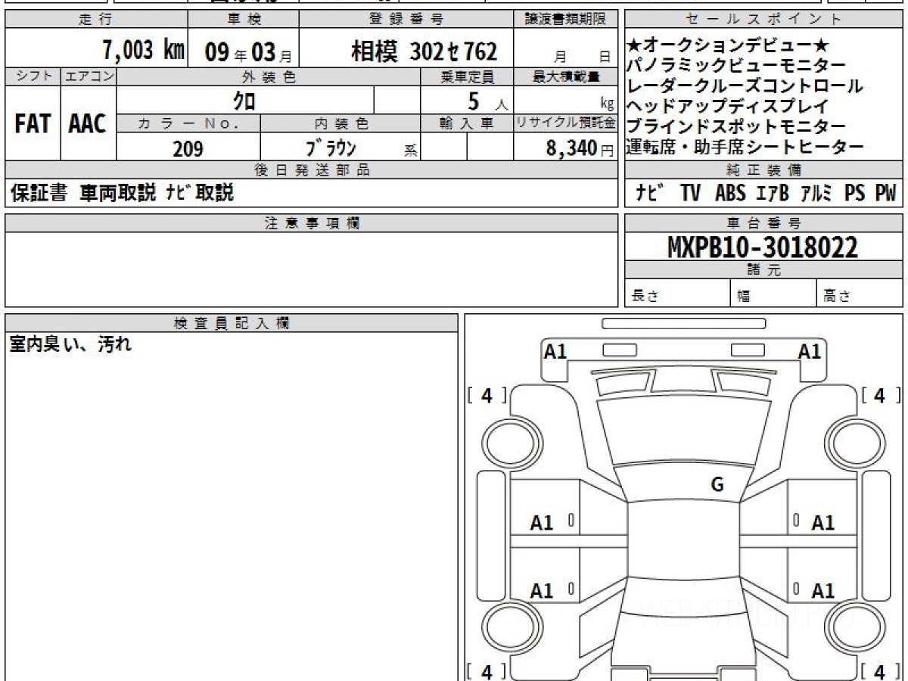Select the クロ exterior color value
Image resolution: width=908 pixels, height=681 pixels.
point(244,100)
